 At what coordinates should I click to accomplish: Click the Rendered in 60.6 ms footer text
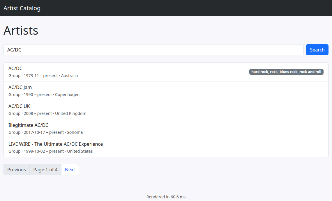tap(166, 197)
